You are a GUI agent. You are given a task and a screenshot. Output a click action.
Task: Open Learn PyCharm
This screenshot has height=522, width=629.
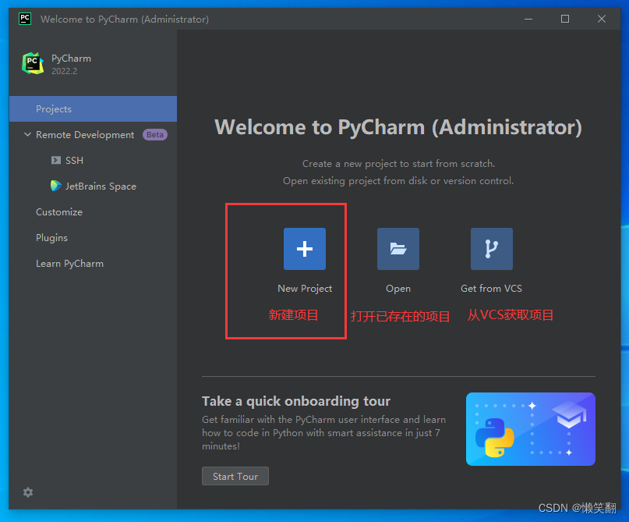(x=69, y=263)
